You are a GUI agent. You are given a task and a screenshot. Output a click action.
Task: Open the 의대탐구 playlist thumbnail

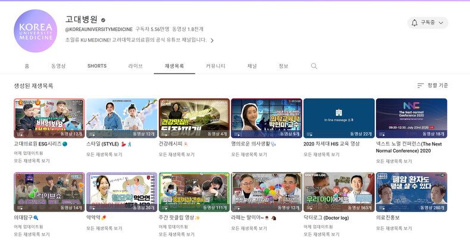49,192
